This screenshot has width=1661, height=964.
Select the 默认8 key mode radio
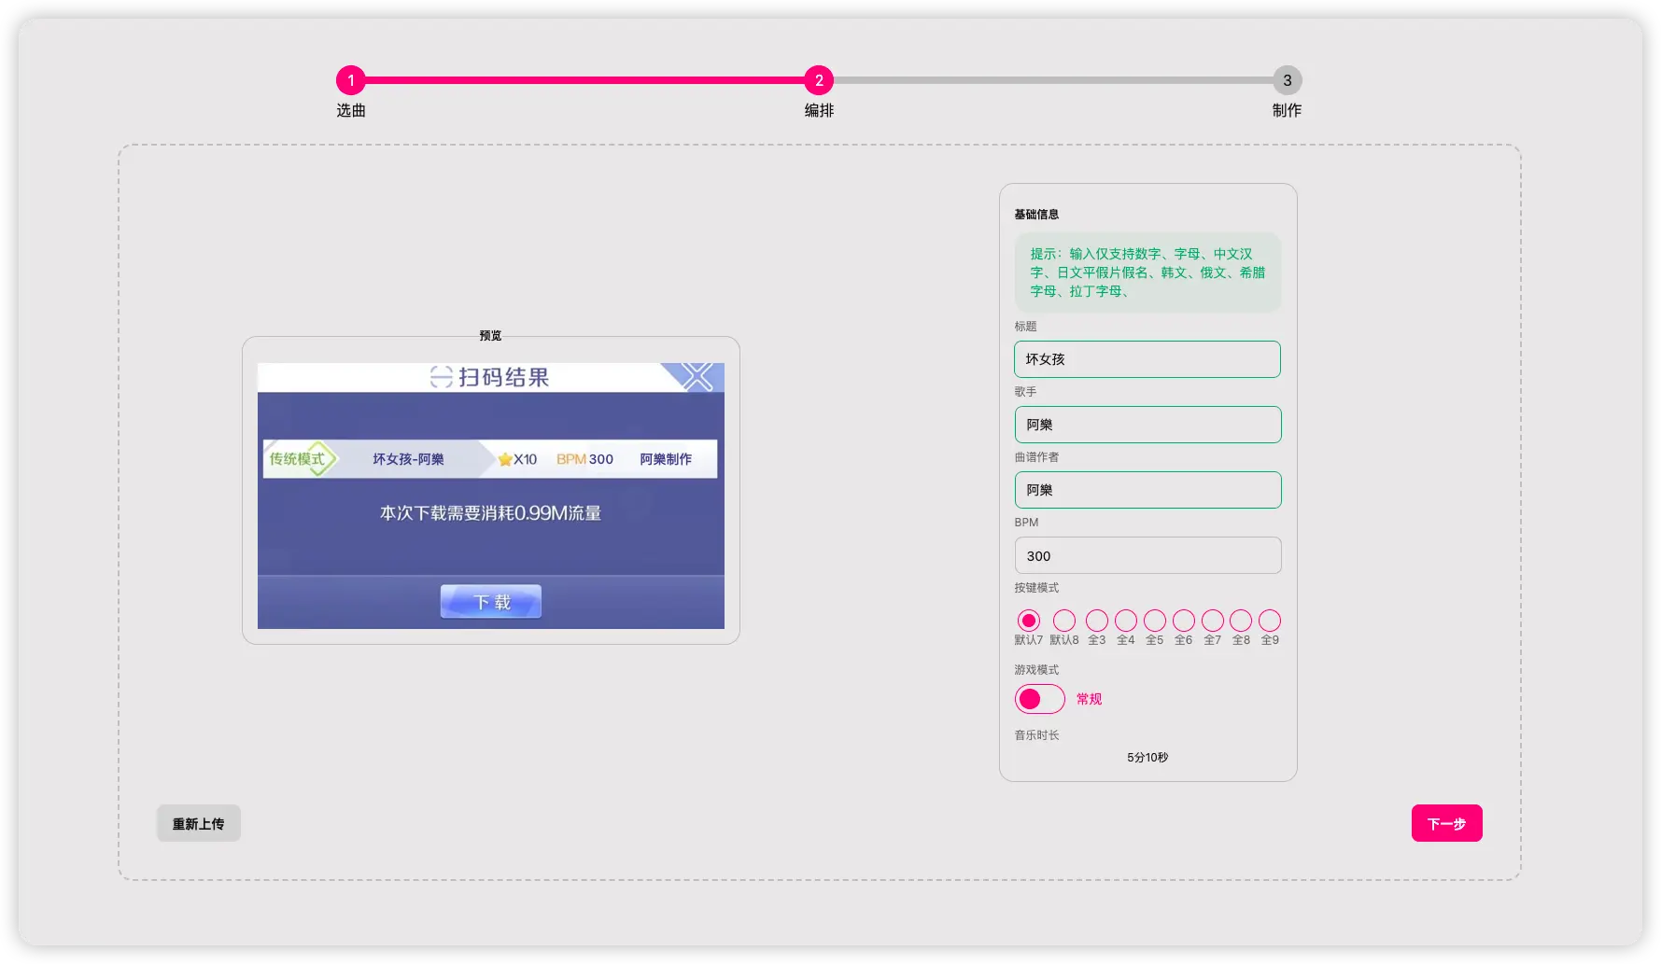tap(1064, 621)
